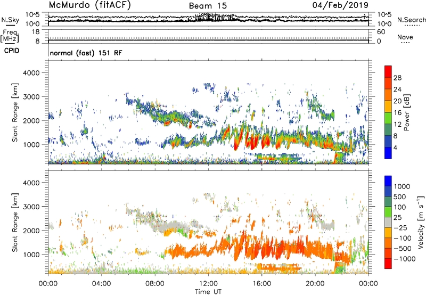Click the "28" value on the power color bar

(397, 78)
